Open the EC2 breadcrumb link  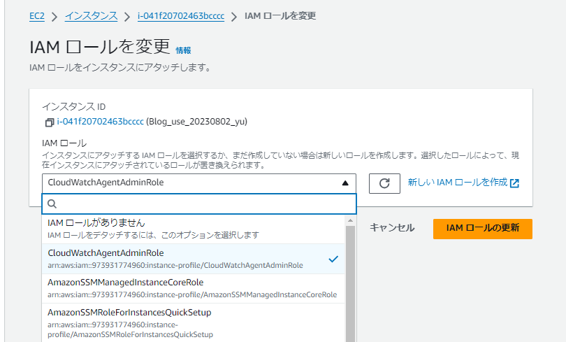(37, 16)
